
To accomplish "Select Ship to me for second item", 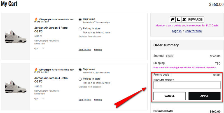I will click(80, 69).
